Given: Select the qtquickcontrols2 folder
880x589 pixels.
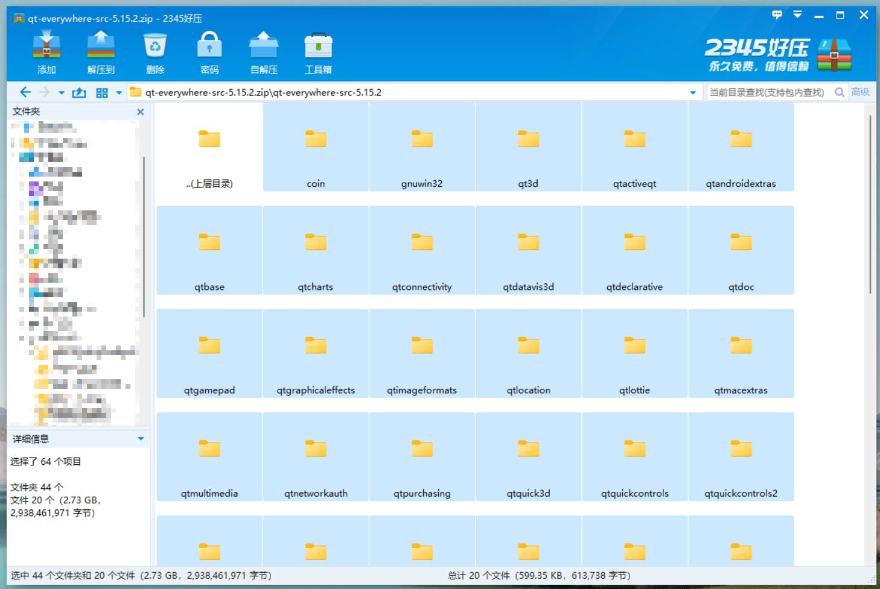Looking at the screenshot, I should (x=741, y=456).
